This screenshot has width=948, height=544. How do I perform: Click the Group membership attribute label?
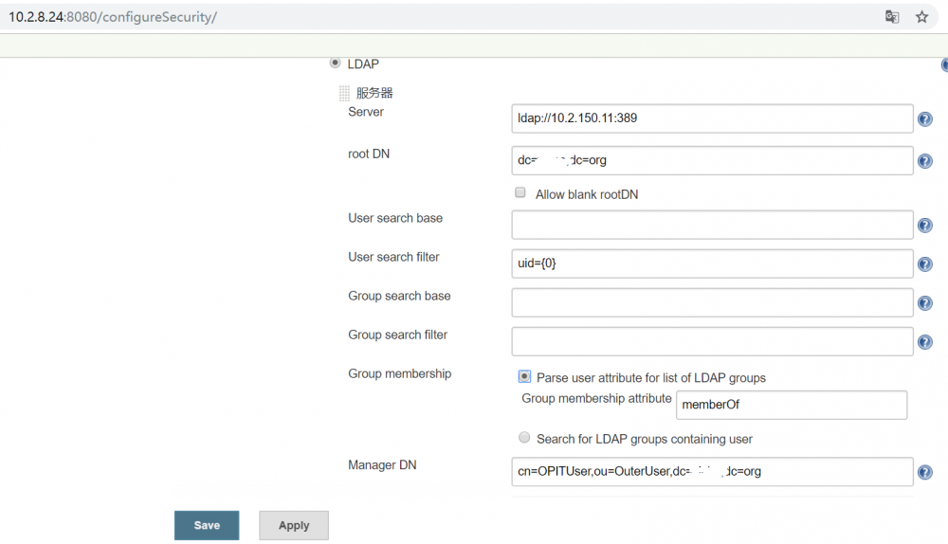pos(596,398)
